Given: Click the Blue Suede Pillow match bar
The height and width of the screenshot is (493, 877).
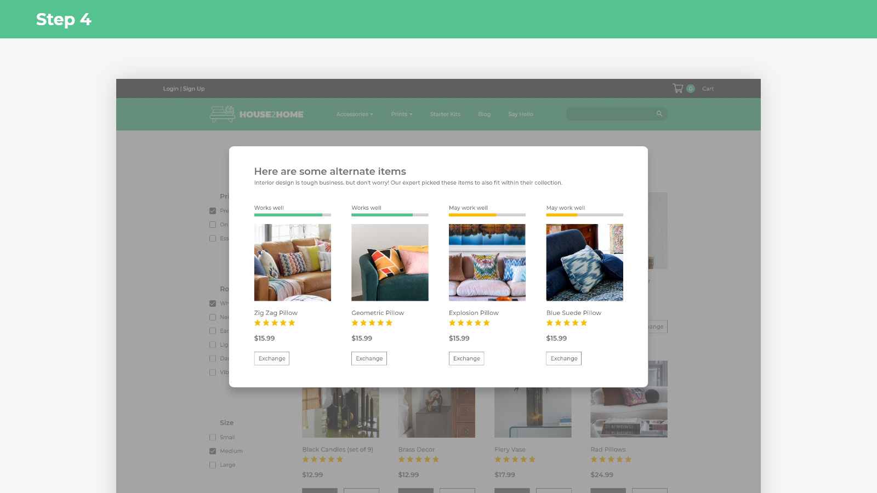Looking at the screenshot, I should pos(585,215).
